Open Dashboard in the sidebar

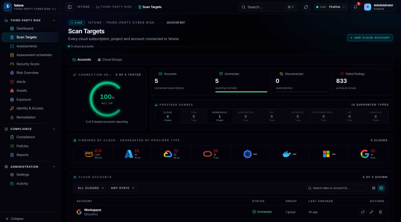30,29
